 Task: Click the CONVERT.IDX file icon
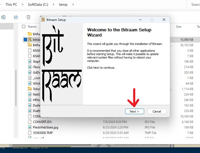coord(30,122)
